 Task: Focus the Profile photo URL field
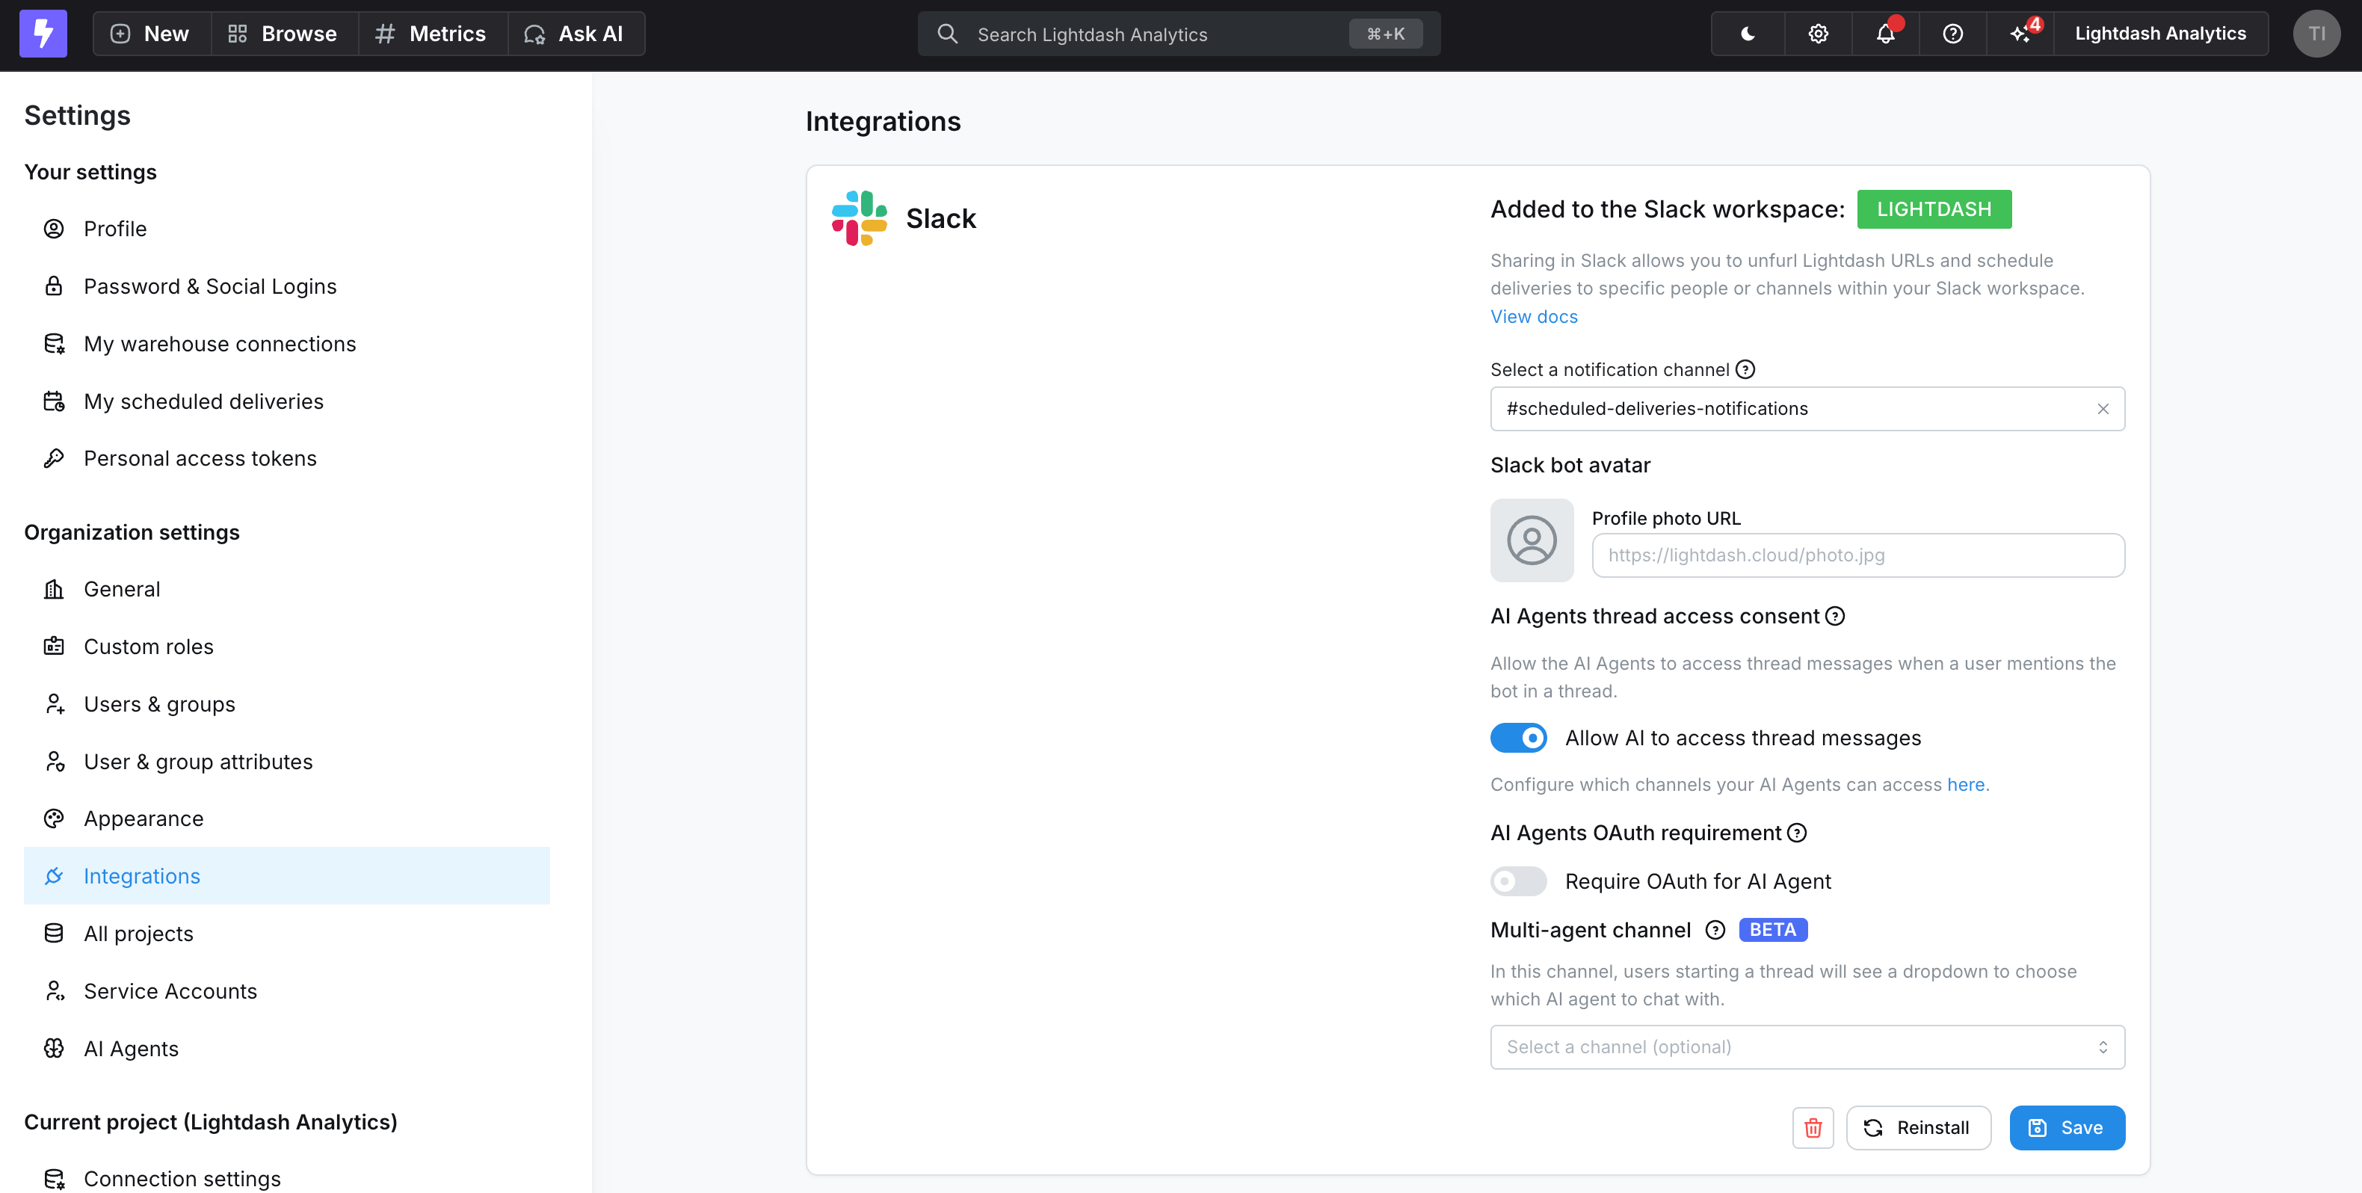pos(1857,555)
